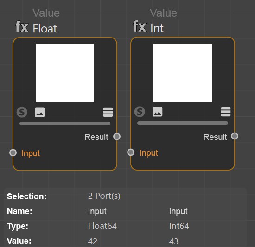
Task: Click the Int node title text
Action: 157,28
